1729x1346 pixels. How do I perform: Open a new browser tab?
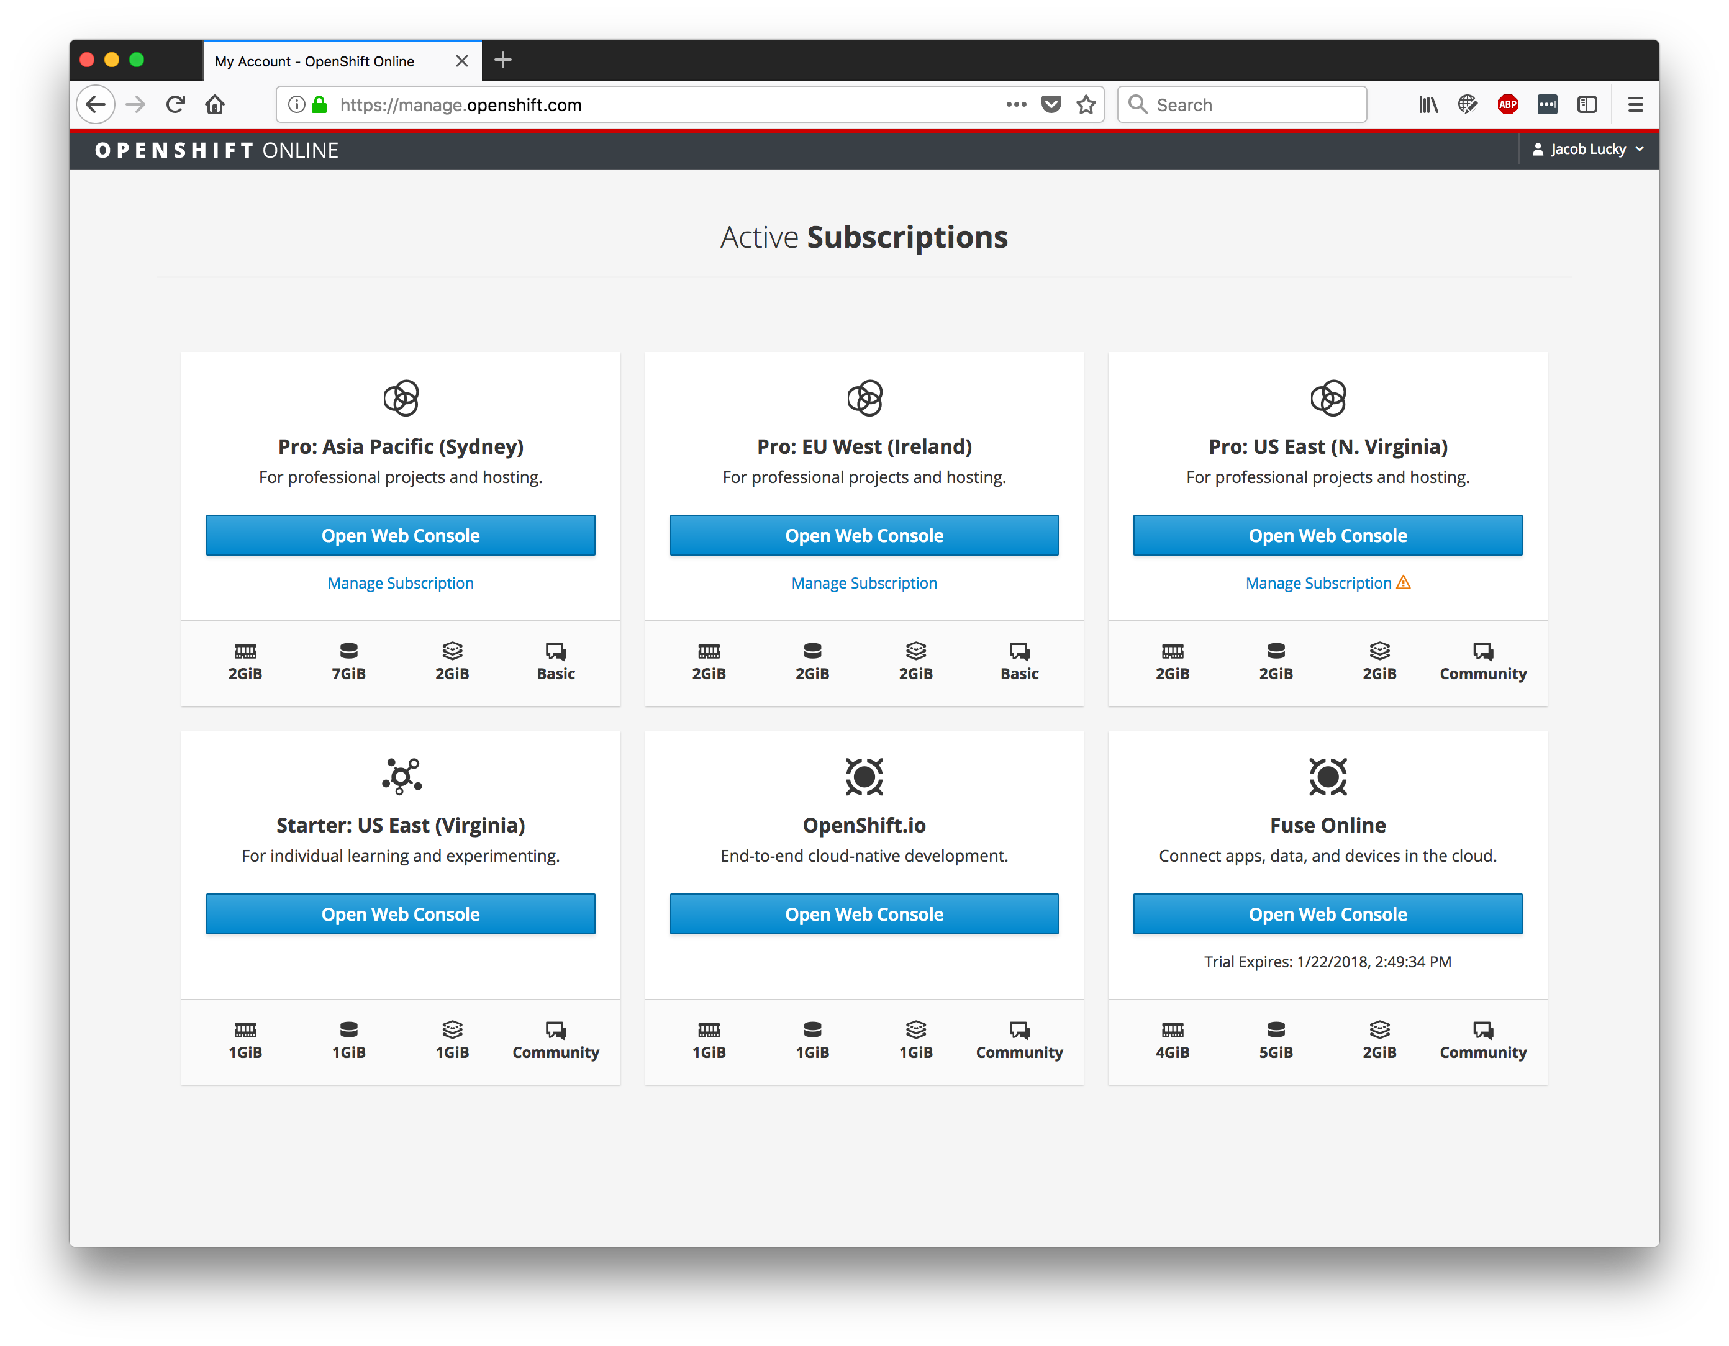[x=502, y=60]
